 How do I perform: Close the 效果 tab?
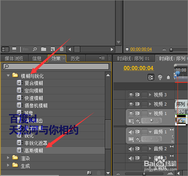pyautogui.click(x=64, y=58)
